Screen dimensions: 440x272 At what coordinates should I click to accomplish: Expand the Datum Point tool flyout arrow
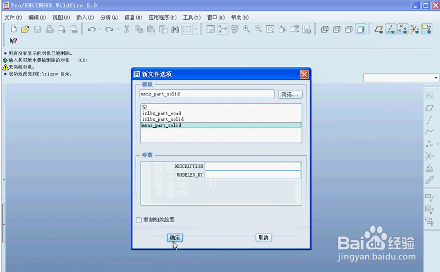[x=438, y=144]
